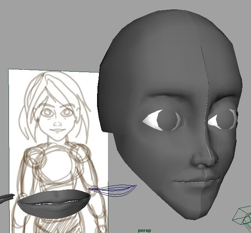Select the green wireframe camera object
This screenshot has width=251, height=233.
coord(242,219)
